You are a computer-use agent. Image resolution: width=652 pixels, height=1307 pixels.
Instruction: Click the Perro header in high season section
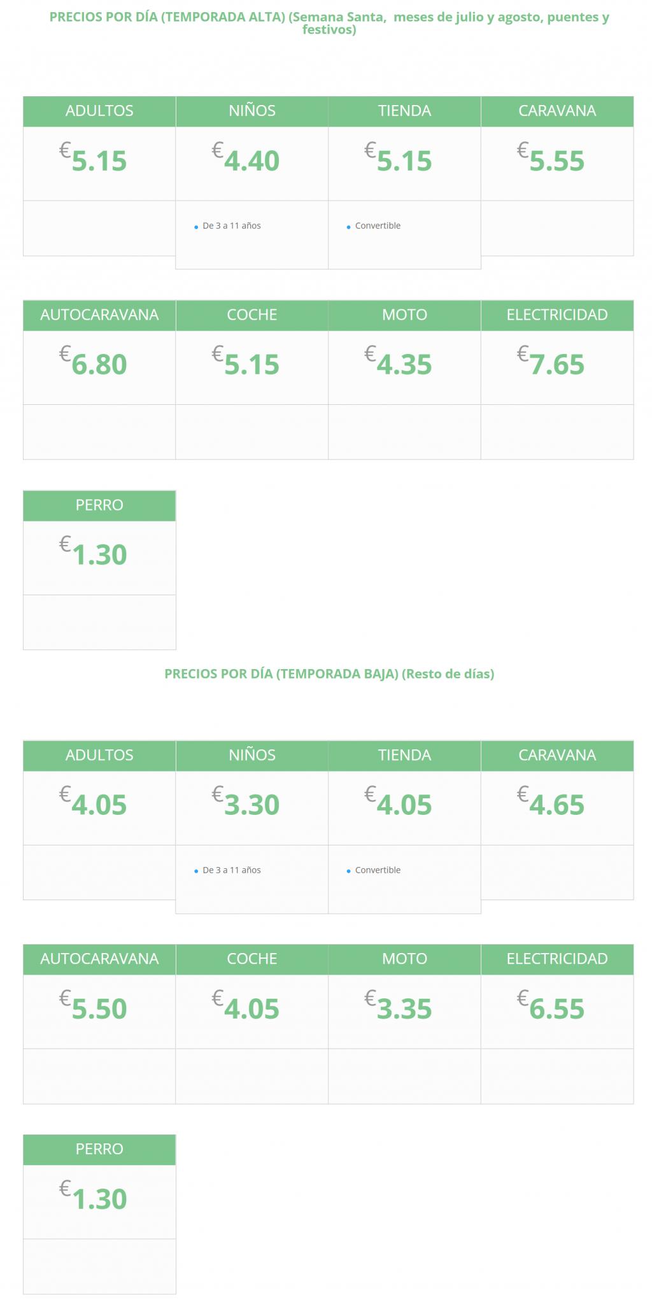[99, 505]
